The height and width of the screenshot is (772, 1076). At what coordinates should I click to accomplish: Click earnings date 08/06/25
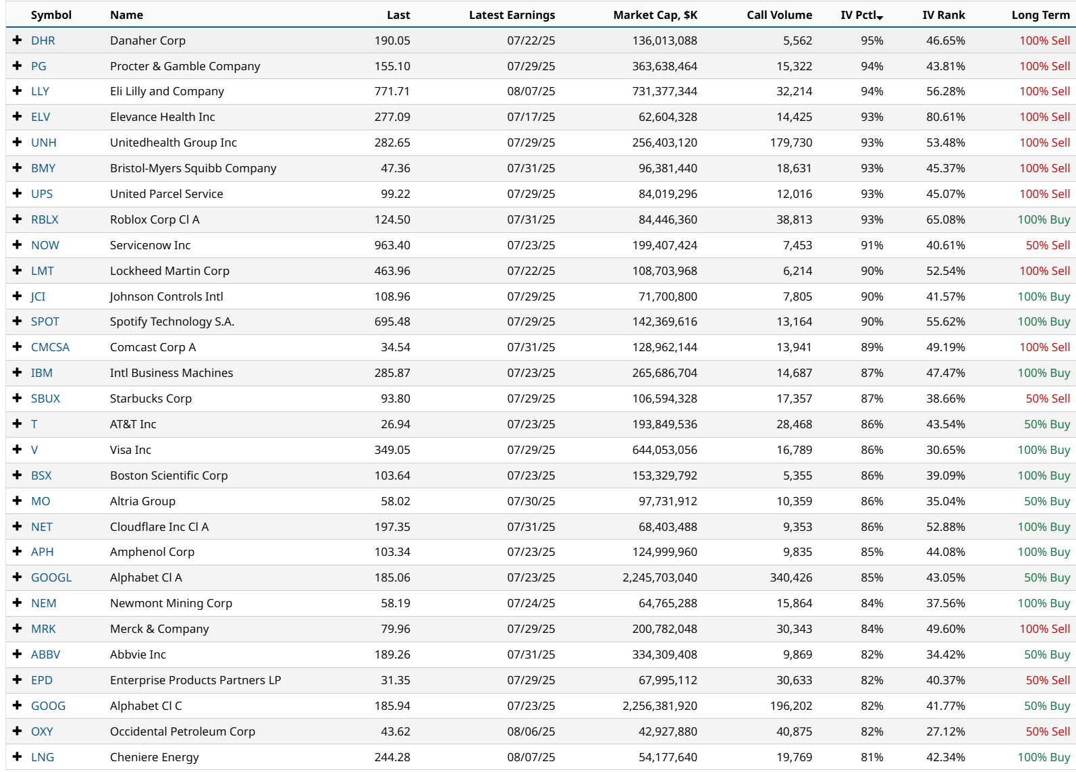(531, 731)
